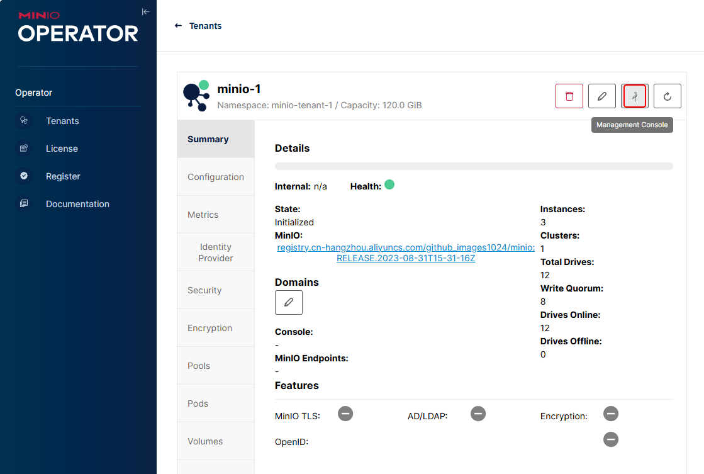Open the Volumes tab
The image size is (704, 474).
click(x=216, y=441)
